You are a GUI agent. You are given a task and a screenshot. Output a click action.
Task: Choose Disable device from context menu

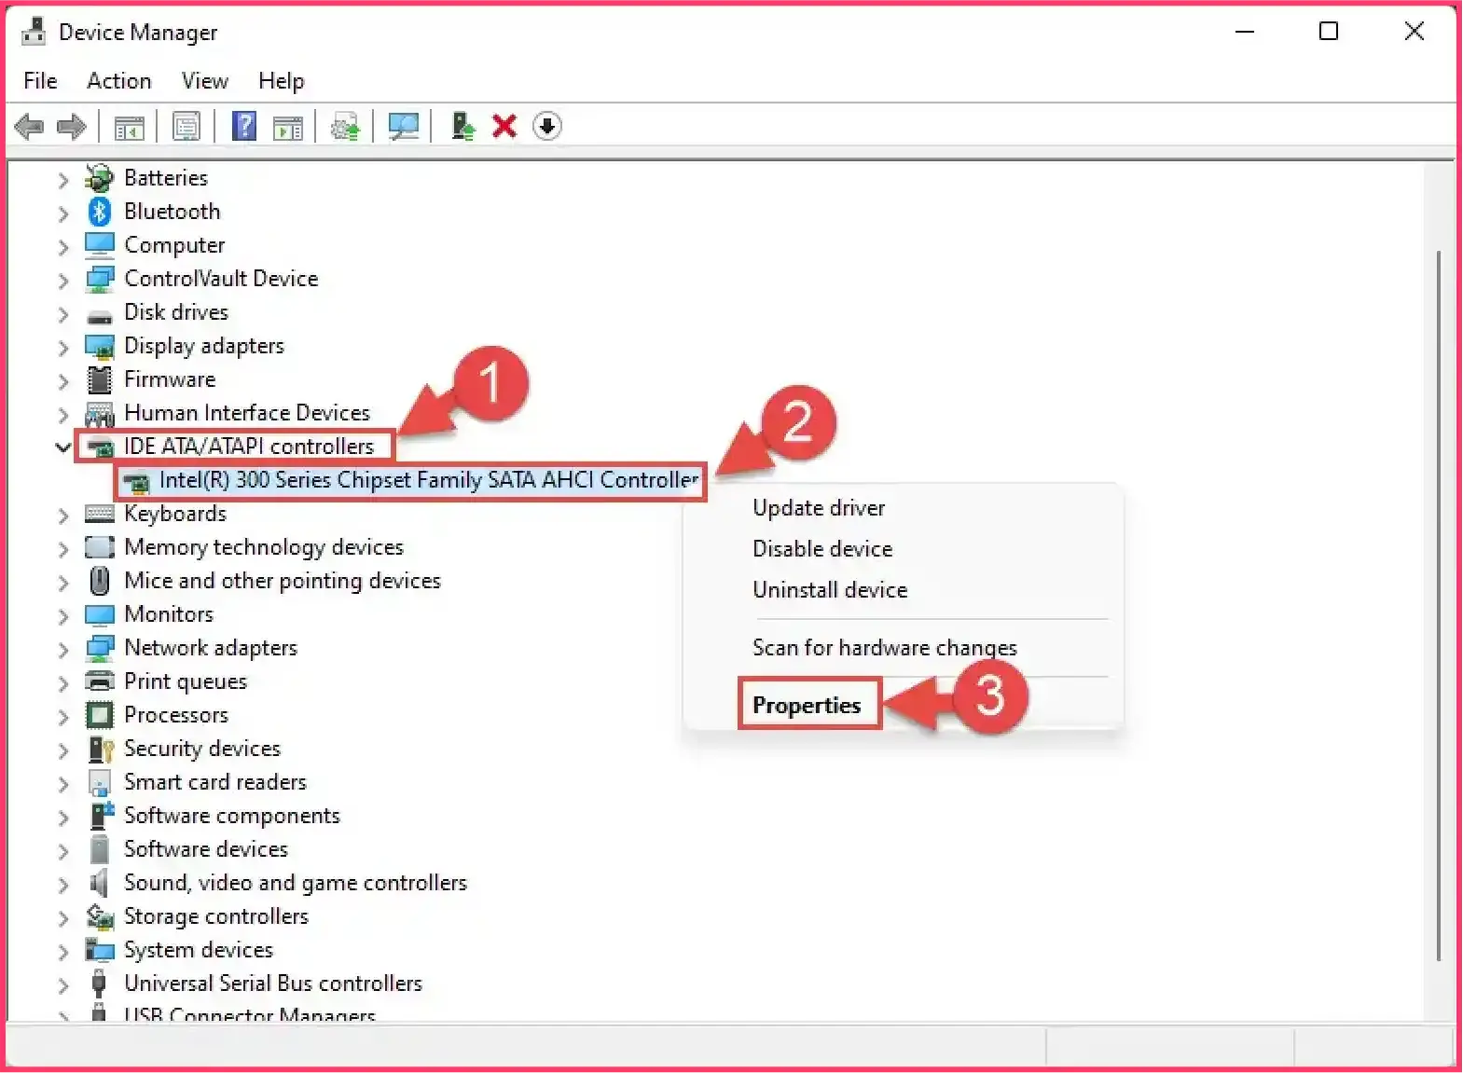pyautogui.click(x=822, y=549)
